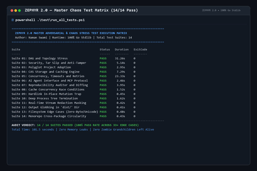Click the duration value '5.14s'
The image size is (257, 171).
point(121,63)
